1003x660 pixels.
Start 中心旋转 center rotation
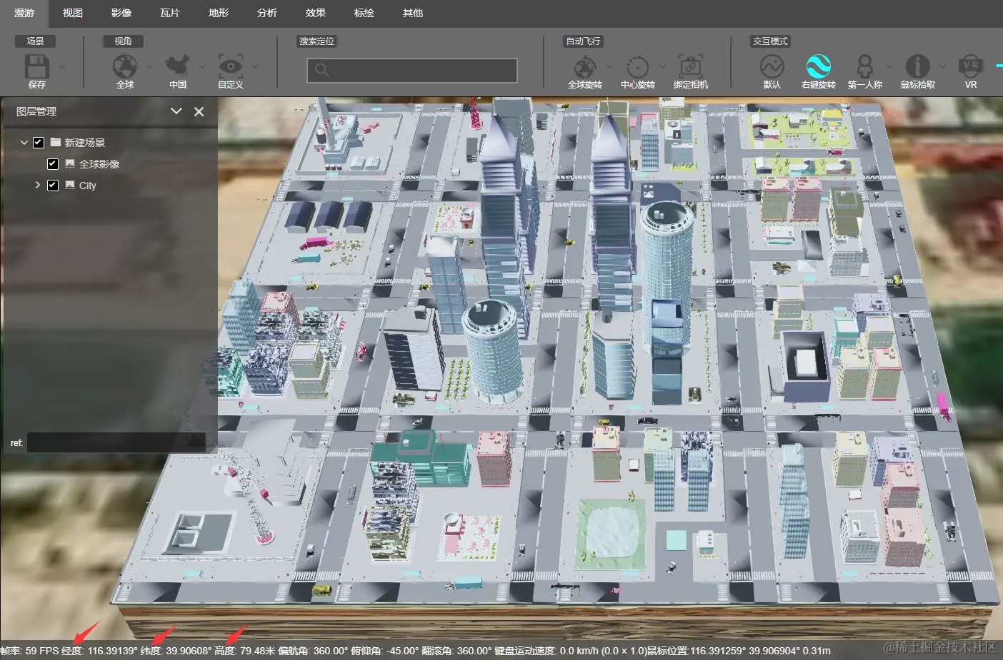coord(638,66)
